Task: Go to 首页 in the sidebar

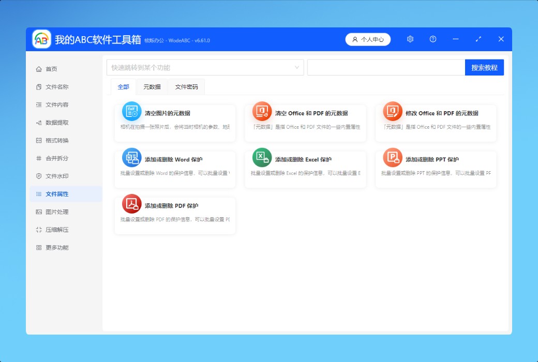Action: coord(51,69)
